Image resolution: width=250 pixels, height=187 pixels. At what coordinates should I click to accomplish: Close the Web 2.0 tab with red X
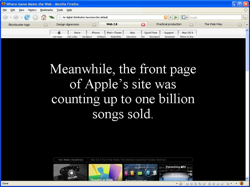tap(143, 25)
